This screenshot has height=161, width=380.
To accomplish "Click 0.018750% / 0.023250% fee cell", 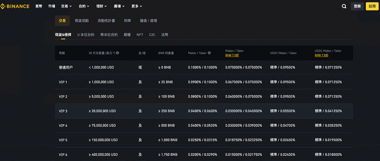I will coord(244,140).
